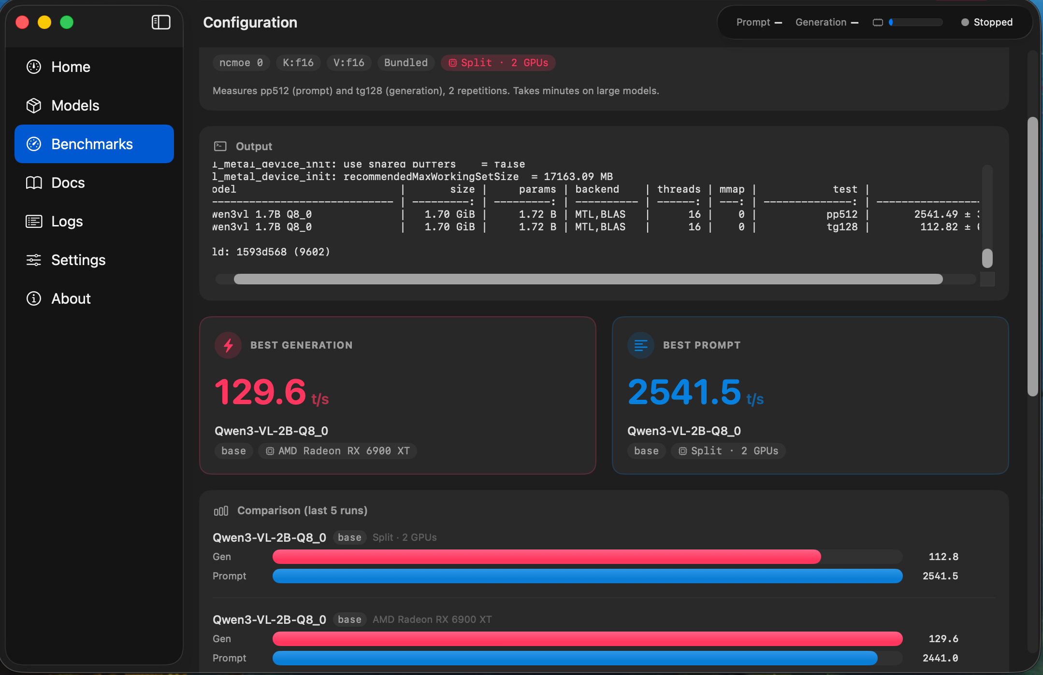Click the Qwen3-VL-2B-Q8_0 name in Best Prompt

[x=684, y=431]
